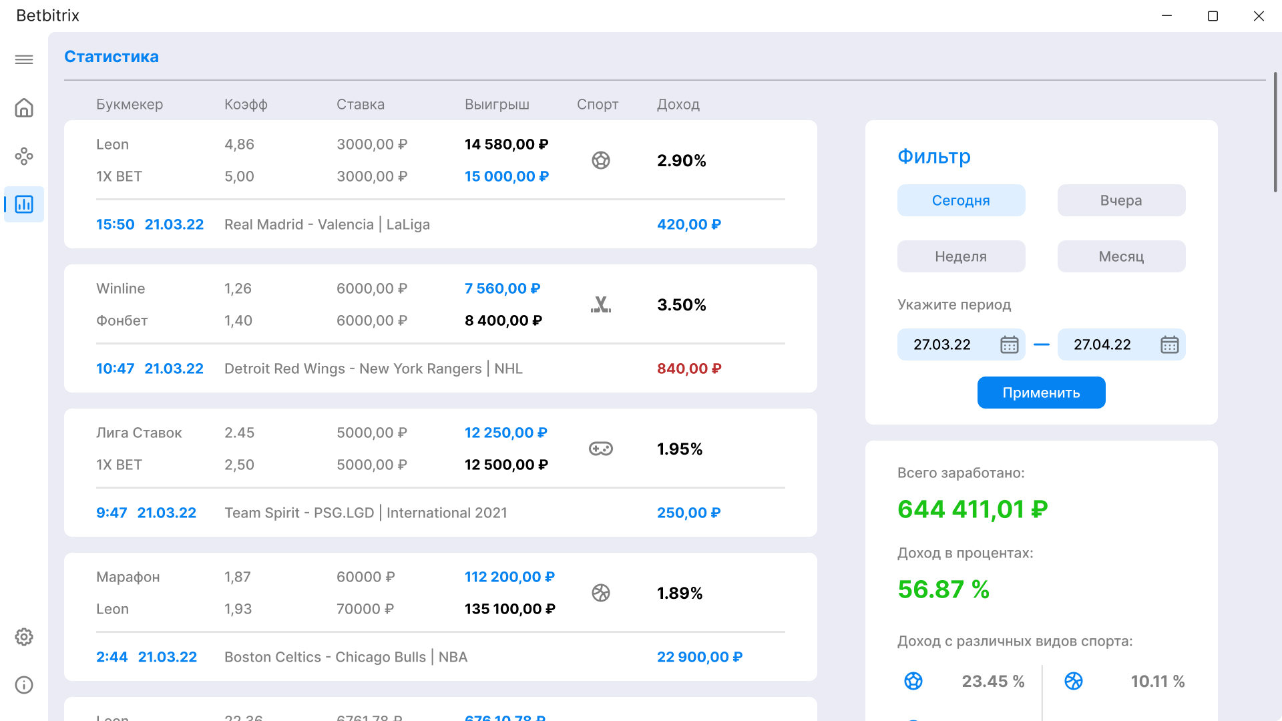Click the 8 400,00 ₽ winnings value
1282x721 pixels.
point(503,320)
